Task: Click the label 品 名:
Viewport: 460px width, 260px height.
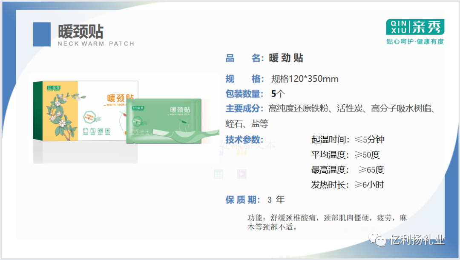Action: tap(244, 58)
